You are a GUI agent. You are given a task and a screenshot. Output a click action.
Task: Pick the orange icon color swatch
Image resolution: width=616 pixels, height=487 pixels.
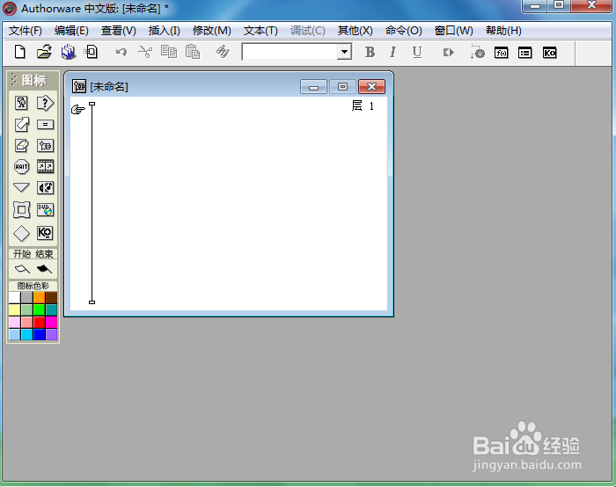point(39,298)
